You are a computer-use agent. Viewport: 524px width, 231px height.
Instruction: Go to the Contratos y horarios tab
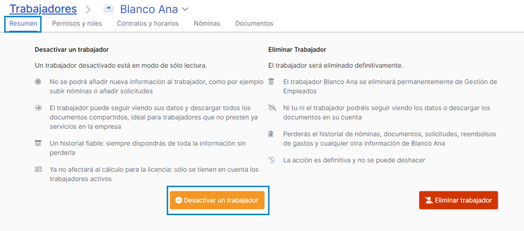coord(148,24)
